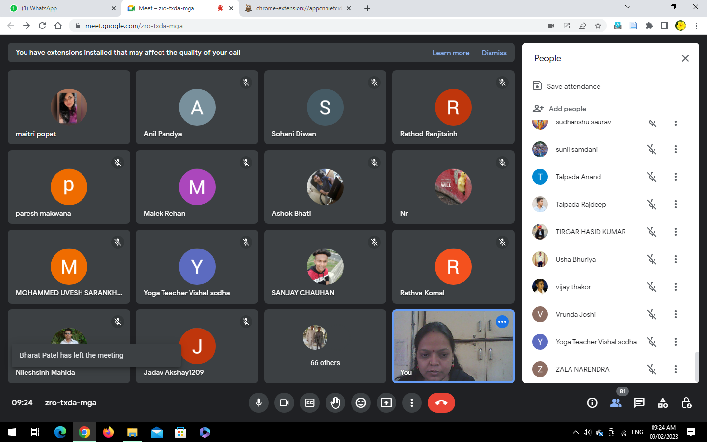This screenshot has height=442, width=707.
Task: Click the Learn more link
Action: (451, 53)
